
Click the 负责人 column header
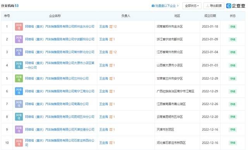[126, 16]
